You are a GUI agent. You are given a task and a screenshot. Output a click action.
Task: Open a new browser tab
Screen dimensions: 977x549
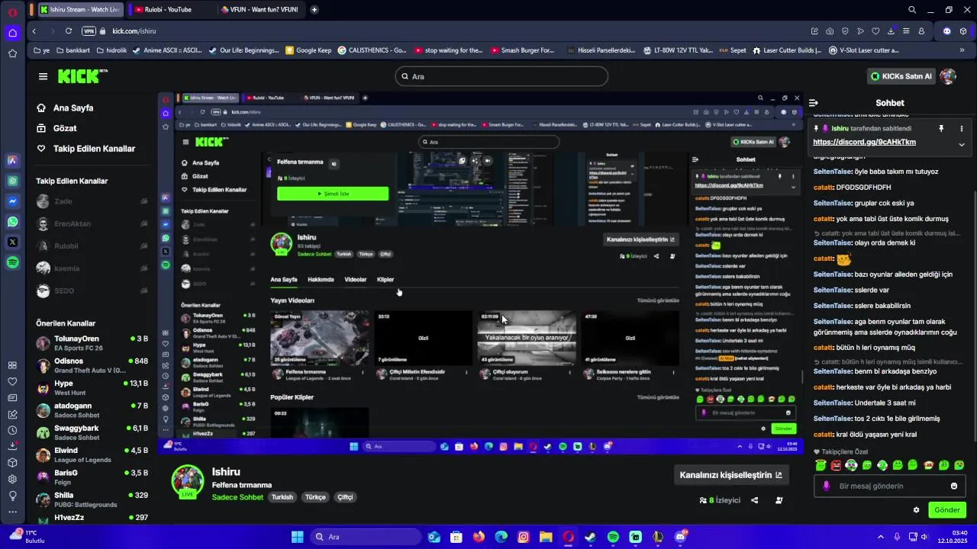coord(314,9)
